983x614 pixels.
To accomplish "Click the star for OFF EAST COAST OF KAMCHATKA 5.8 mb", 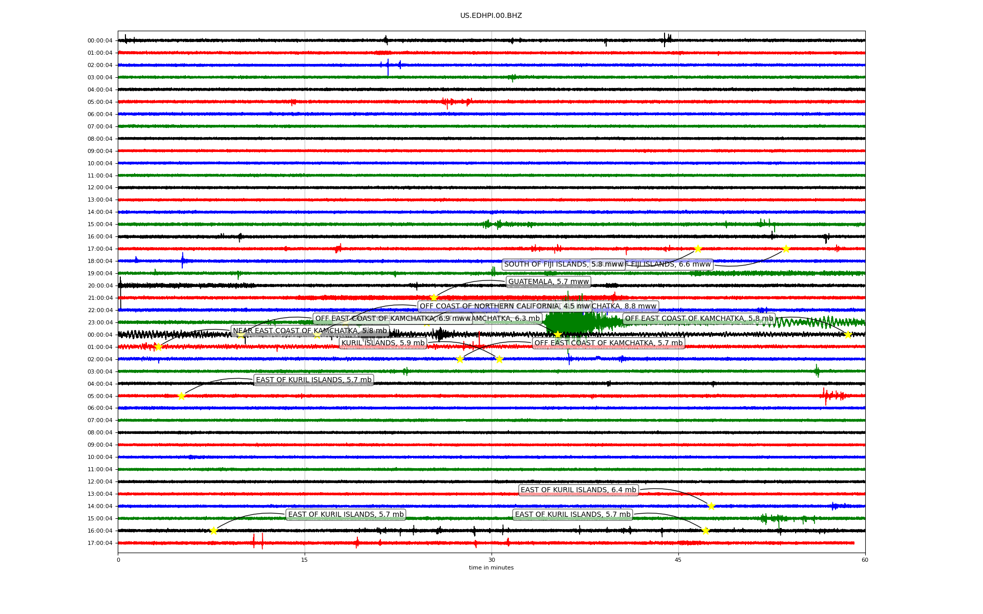I will point(847,335).
